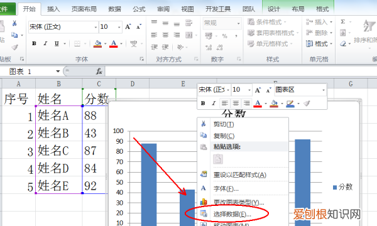Select column header B
The width and height of the screenshot is (377, 226).
click(x=58, y=84)
